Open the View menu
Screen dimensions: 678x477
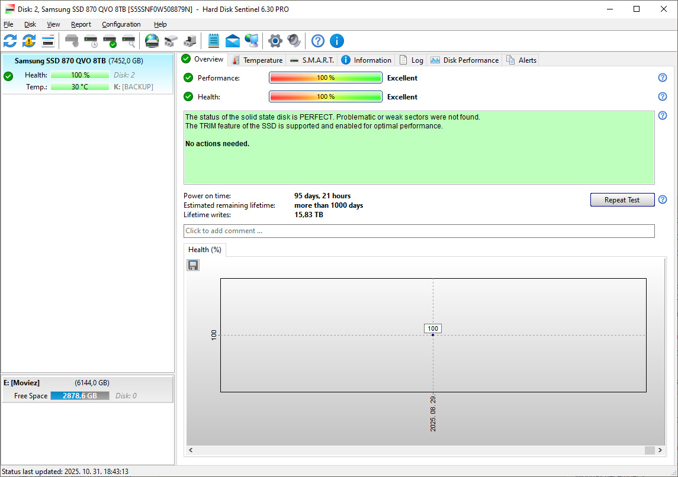(x=53, y=24)
